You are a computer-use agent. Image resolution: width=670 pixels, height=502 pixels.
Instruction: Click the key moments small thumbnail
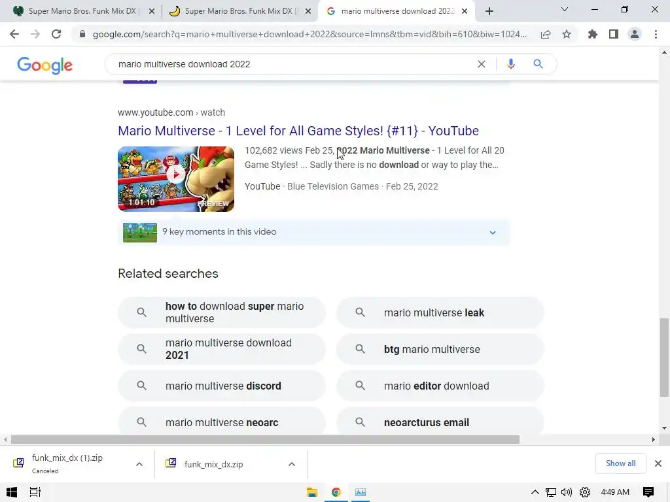pos(140,232)
